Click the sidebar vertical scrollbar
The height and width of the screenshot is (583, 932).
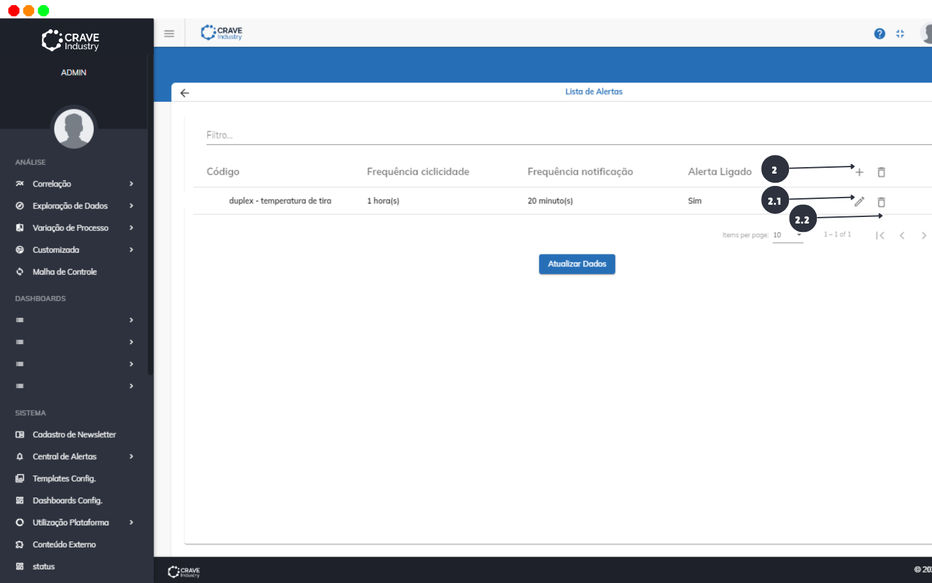coord(150,214)
